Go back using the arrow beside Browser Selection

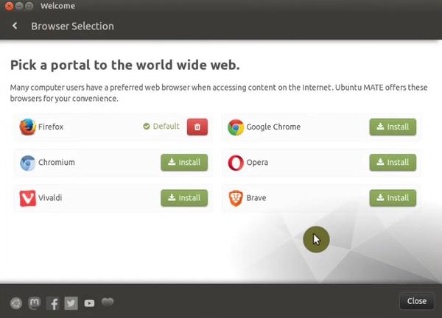(x=15, y=26)
